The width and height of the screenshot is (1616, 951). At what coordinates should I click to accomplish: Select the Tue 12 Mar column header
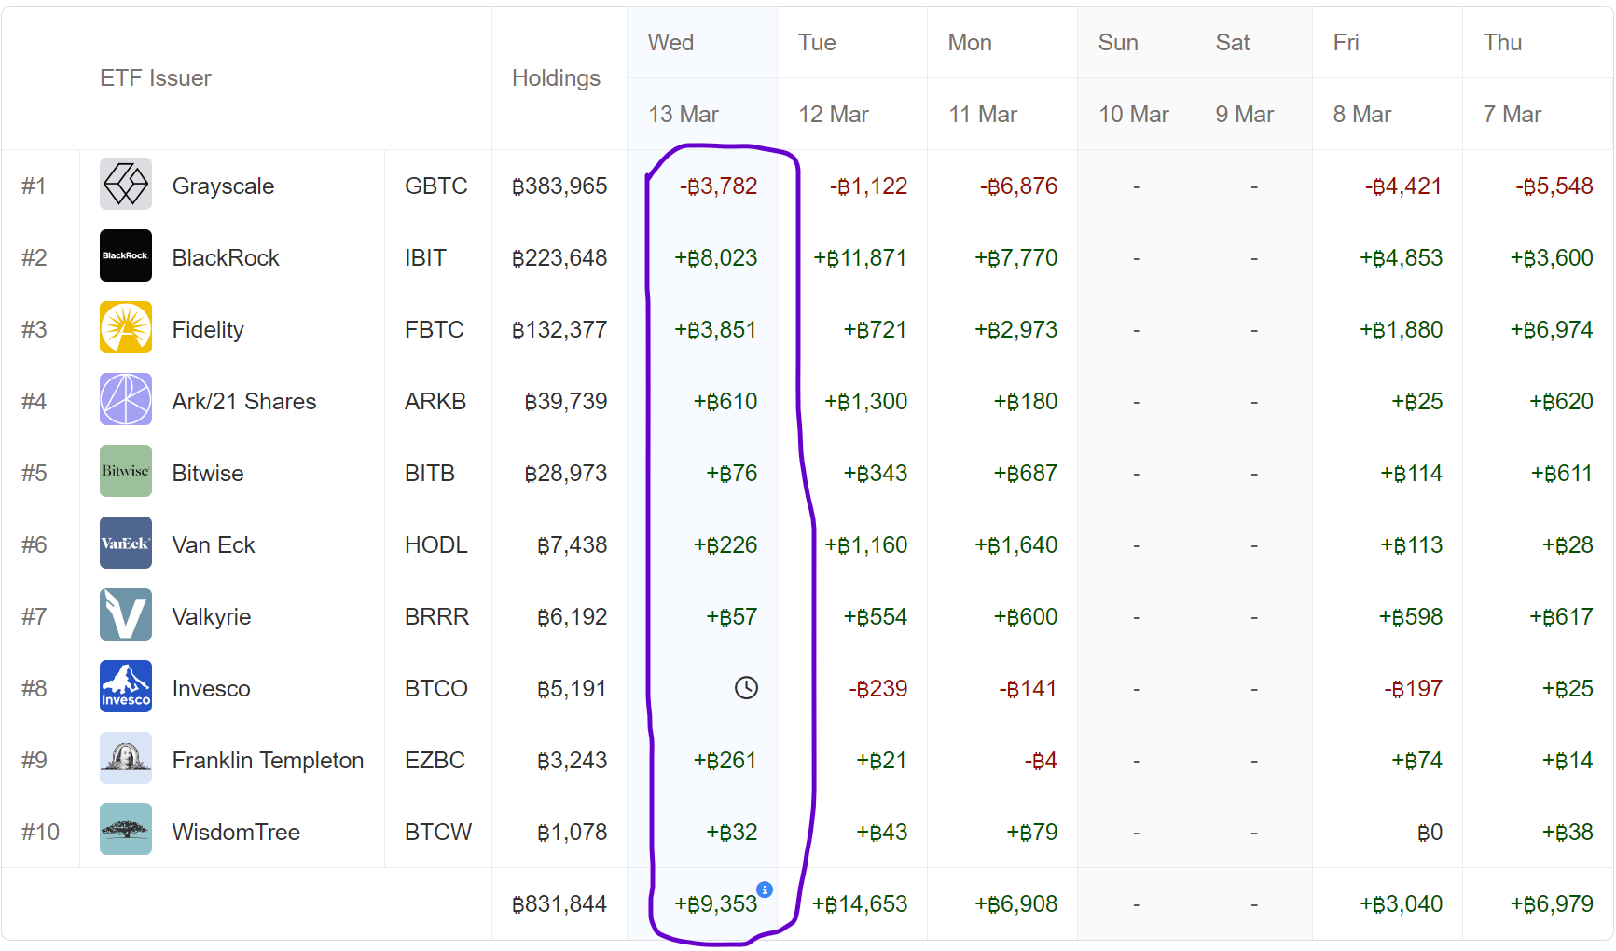(x=834, y=78)
